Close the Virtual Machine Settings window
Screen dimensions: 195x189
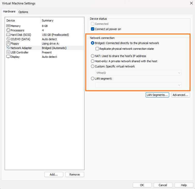pos(191,3)
